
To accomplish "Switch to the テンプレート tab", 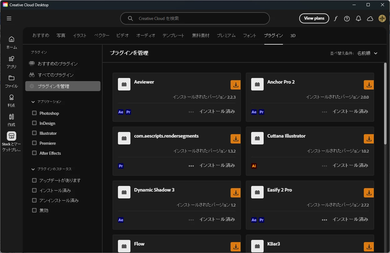I will [x=173, y=36].
